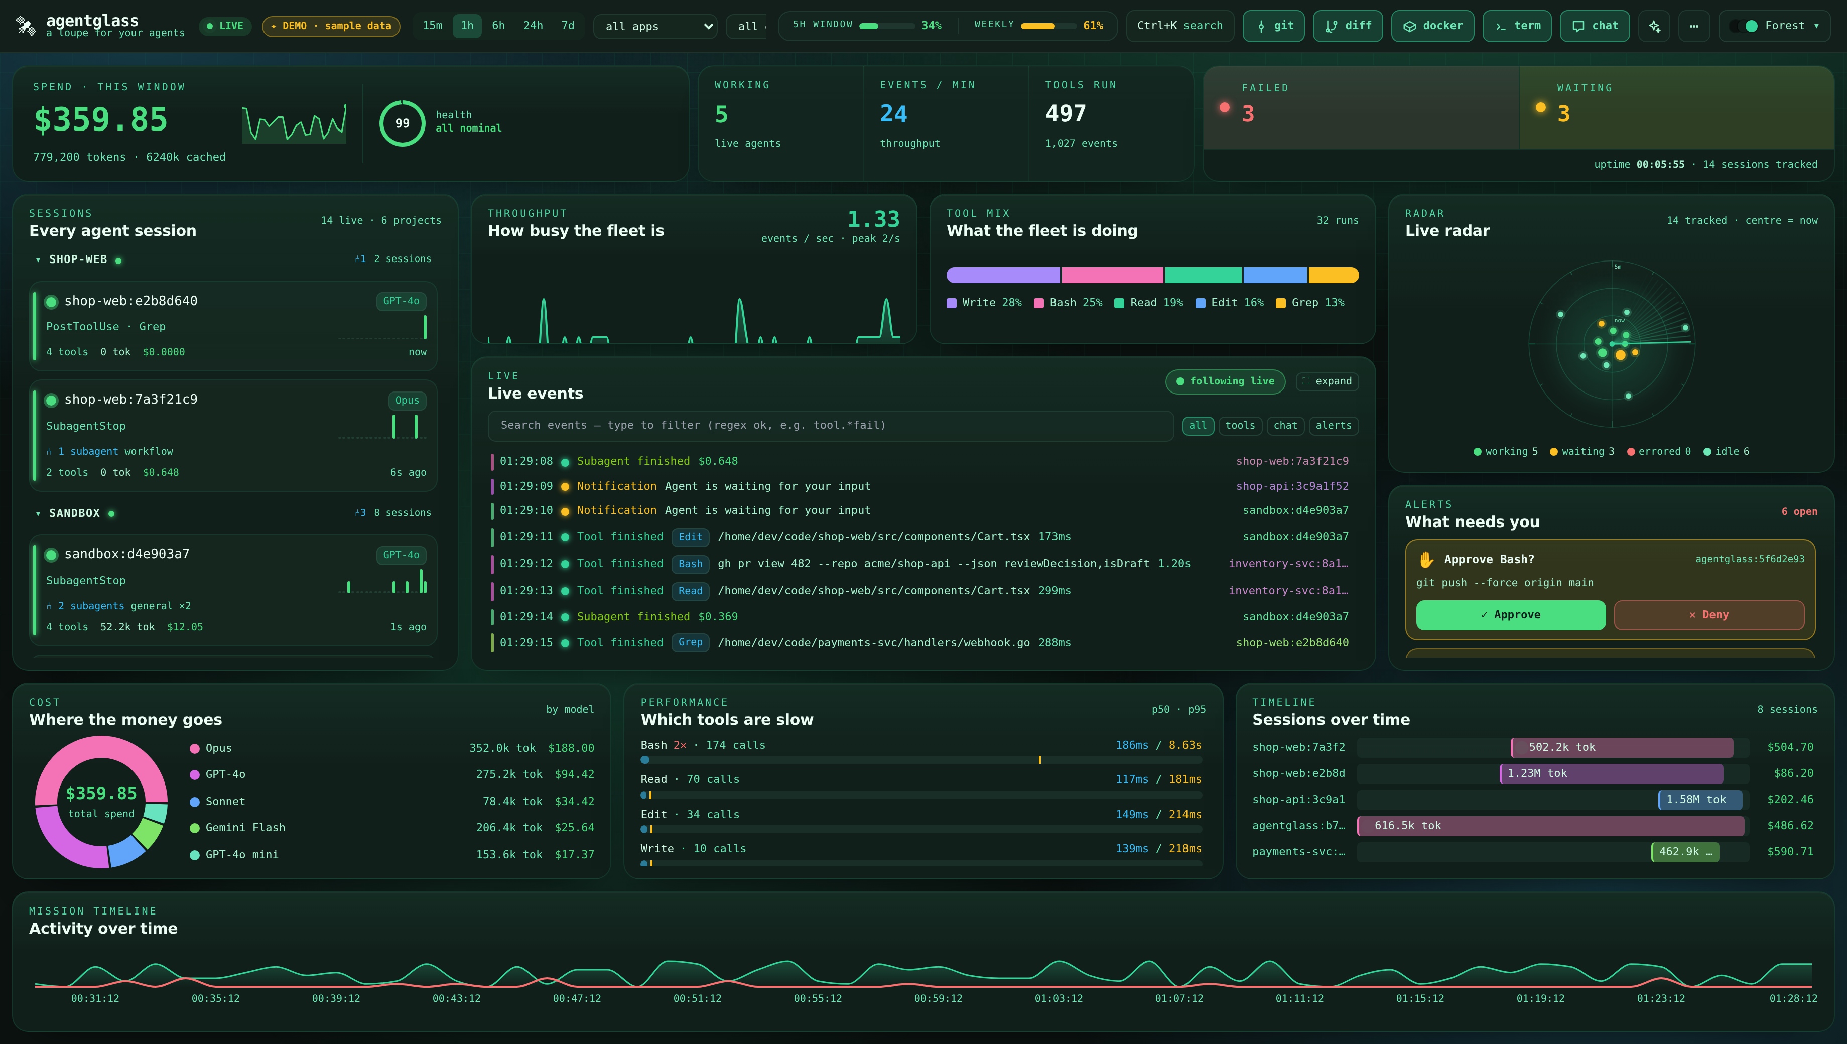The height and width of the screenshot is (1044, 1847).
Task: Open the three-dots more menu
Action: [1693, 26]
